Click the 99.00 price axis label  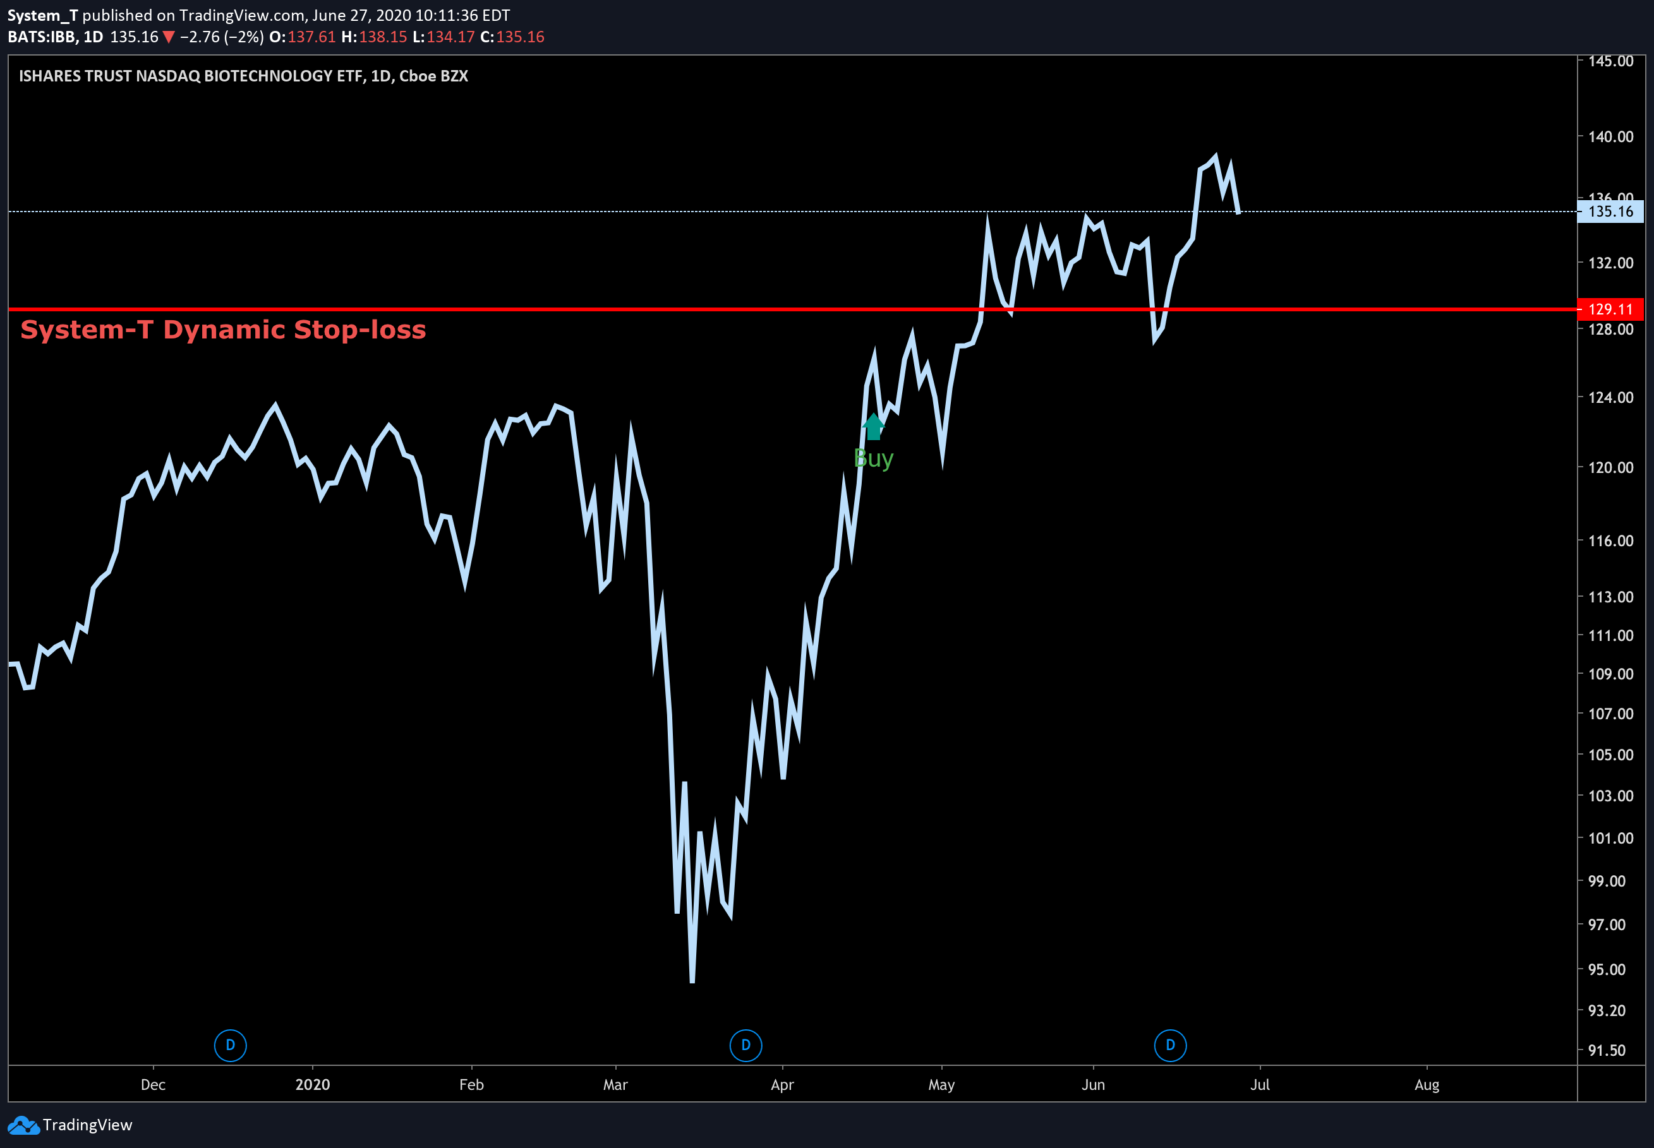click(x=1607, y=881)
